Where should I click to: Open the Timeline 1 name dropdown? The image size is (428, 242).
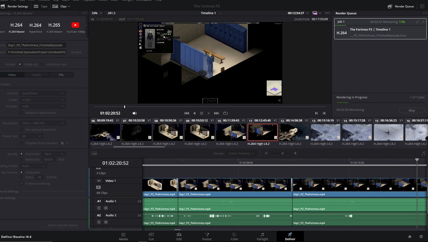tap(211, 13)
